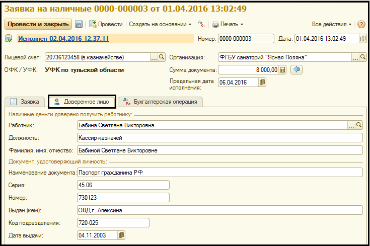
Task: Open the ДтКт accounting entries icon in toolbar
Action: (x=201, y=24)
